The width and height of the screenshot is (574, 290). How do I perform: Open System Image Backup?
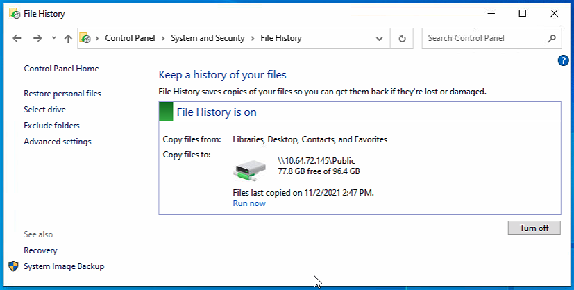point(64,266)
